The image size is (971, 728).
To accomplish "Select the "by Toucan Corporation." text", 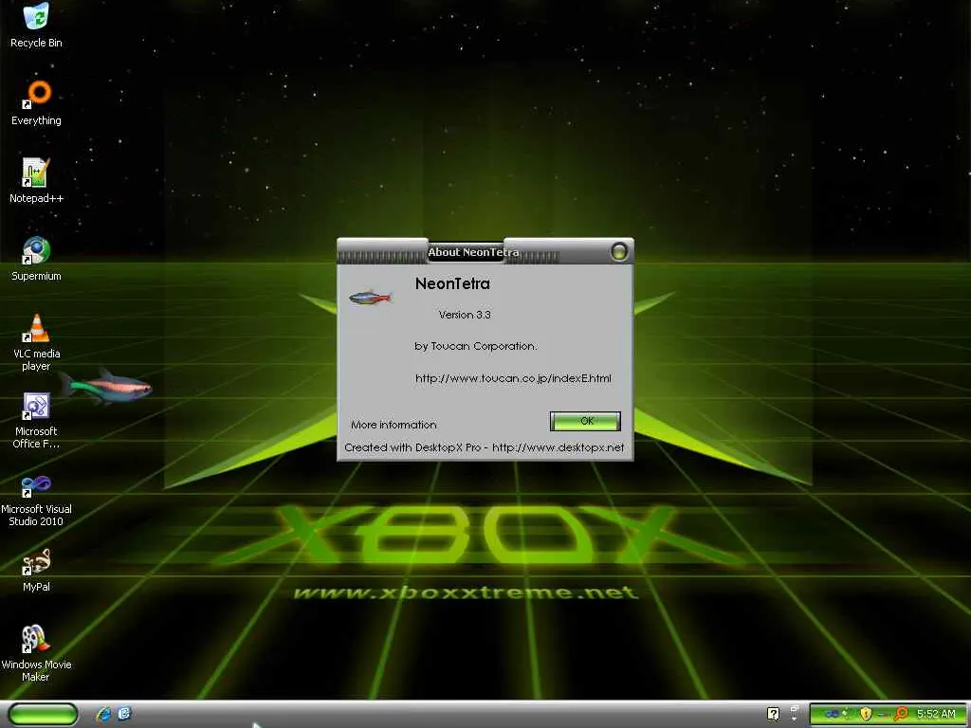I will (x=476, y=346).
